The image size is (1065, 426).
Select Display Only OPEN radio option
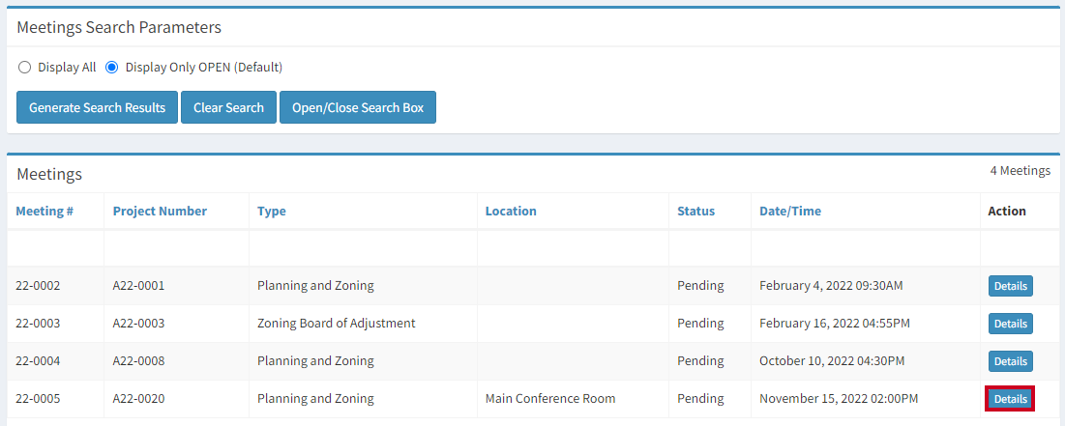(112, 68)
